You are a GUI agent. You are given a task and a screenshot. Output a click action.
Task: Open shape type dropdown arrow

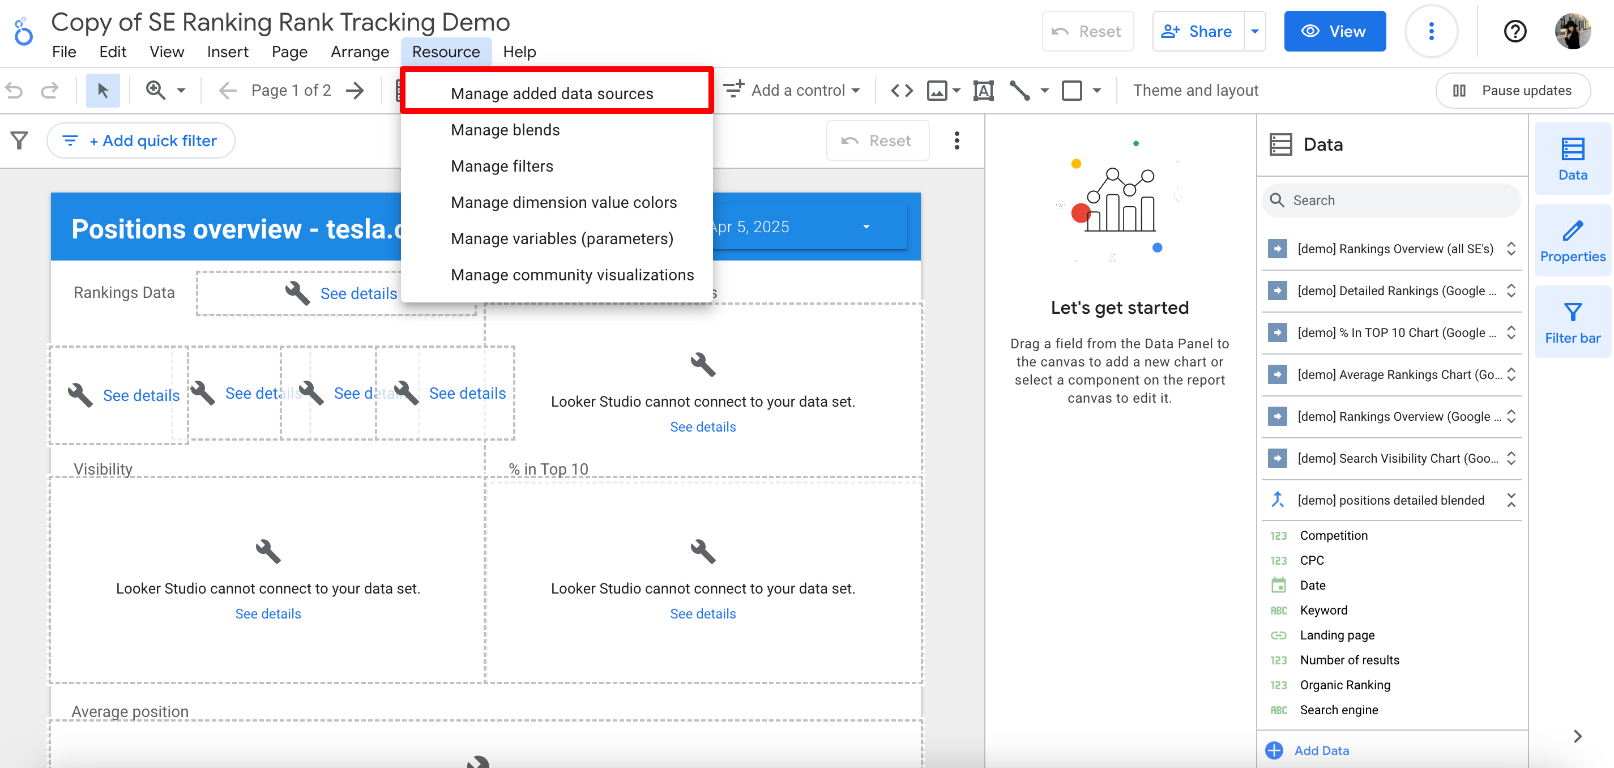tap(1096, 90)
